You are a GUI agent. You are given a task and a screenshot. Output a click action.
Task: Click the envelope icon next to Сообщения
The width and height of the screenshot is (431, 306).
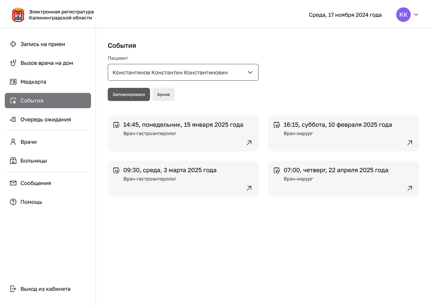tap(13, 183)
